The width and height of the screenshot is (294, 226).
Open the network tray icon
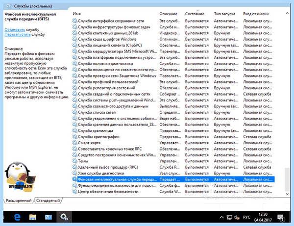click(229, 217)
